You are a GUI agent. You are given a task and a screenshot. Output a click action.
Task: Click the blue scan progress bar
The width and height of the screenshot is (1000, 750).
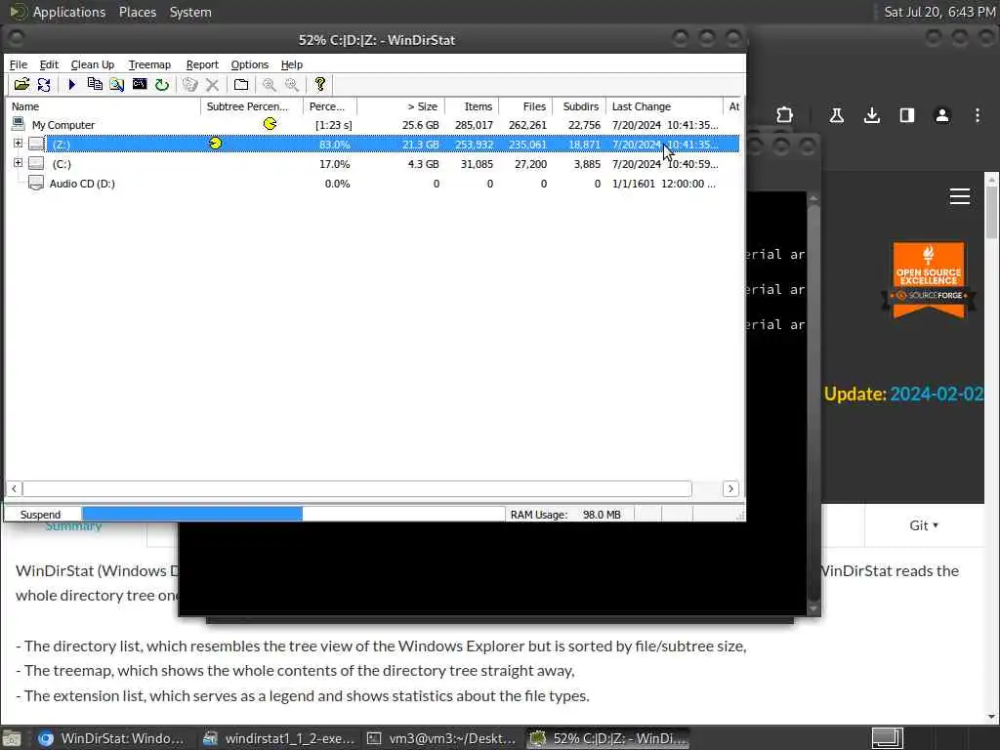tap(192, 514)
